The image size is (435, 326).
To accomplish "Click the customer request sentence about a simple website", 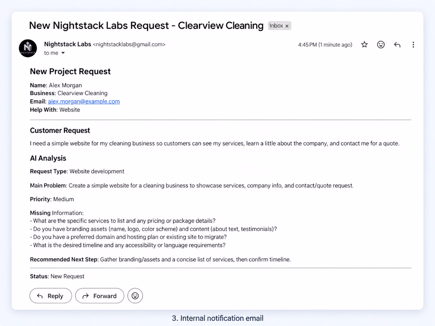I will coord(215,143).
